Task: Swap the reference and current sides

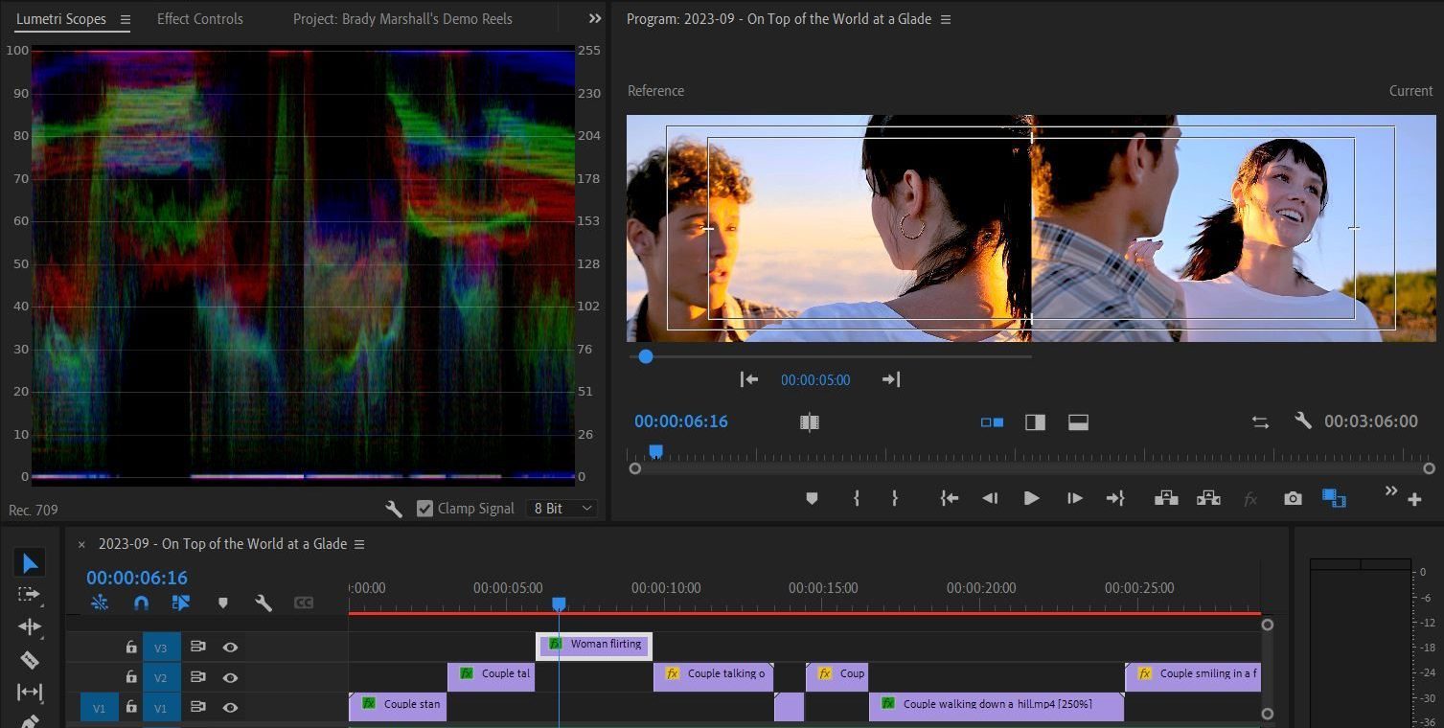Action: tap(1260, 422)
